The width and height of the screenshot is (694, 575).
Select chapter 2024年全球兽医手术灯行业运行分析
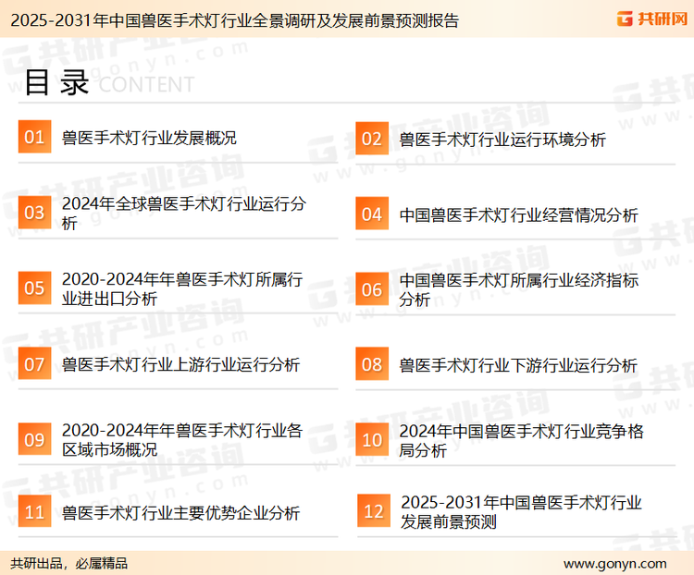click(x=184, y=214)
